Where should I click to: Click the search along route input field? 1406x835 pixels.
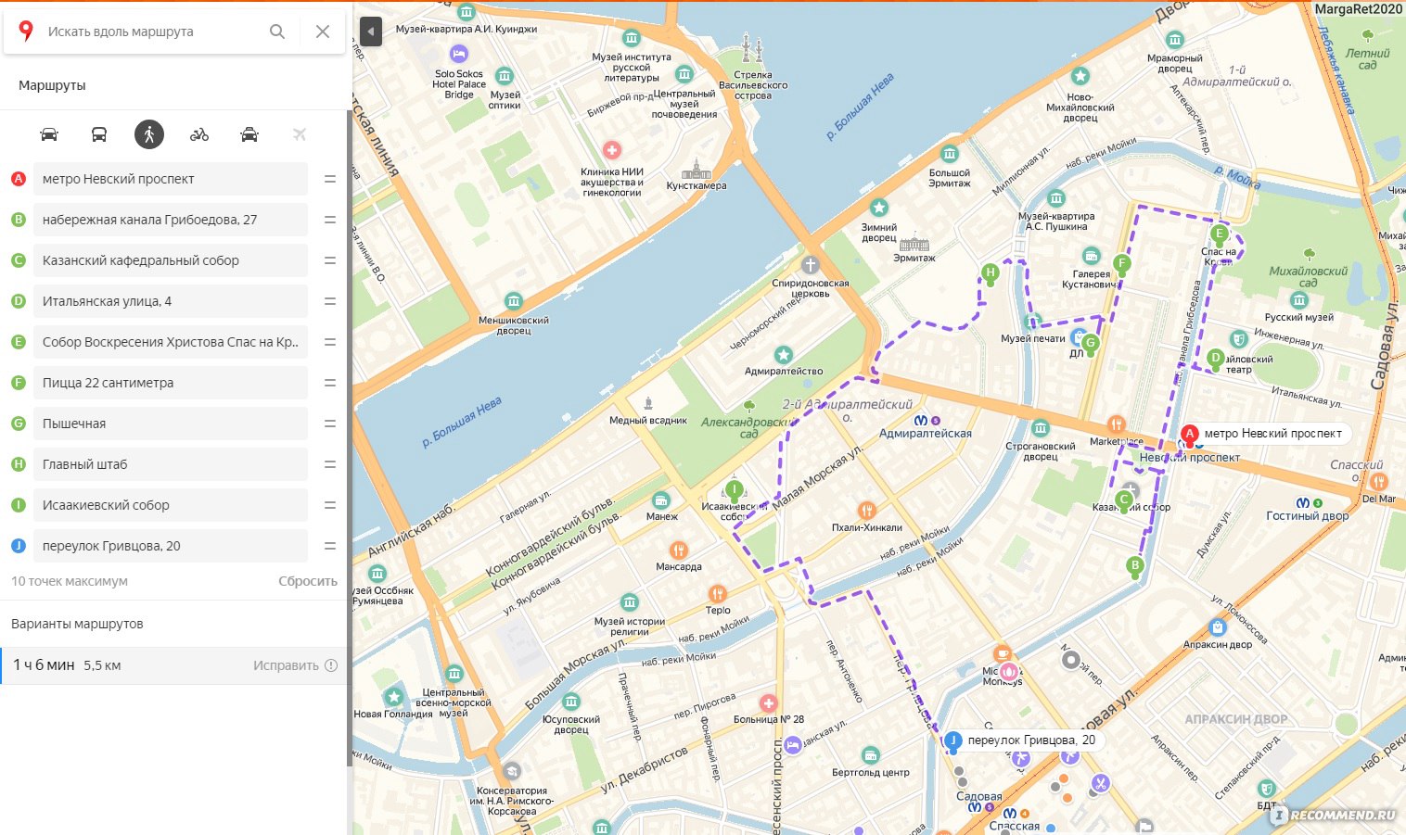tap(153, 32)
